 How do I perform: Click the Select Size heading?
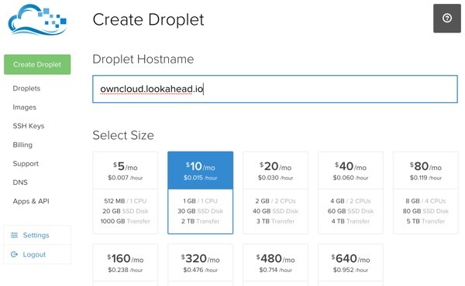[123, 135]
